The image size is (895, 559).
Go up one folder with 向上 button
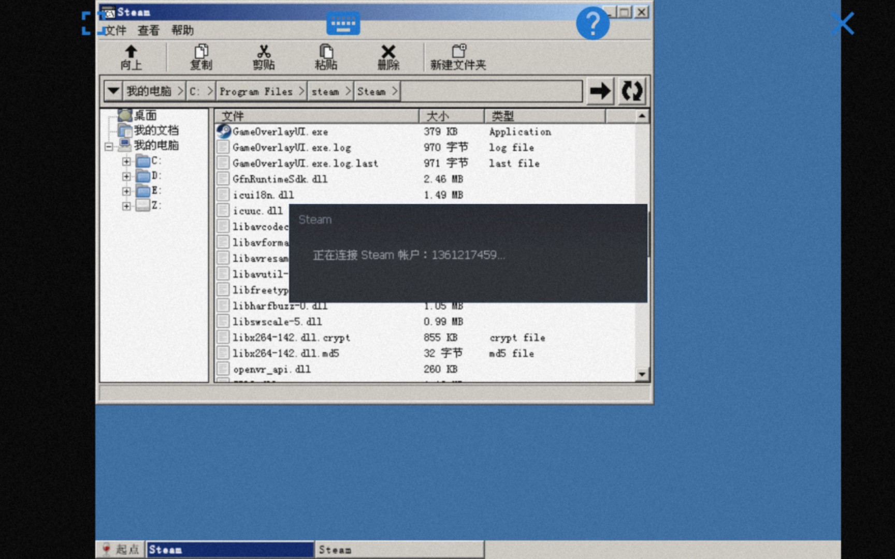point(131,57)
